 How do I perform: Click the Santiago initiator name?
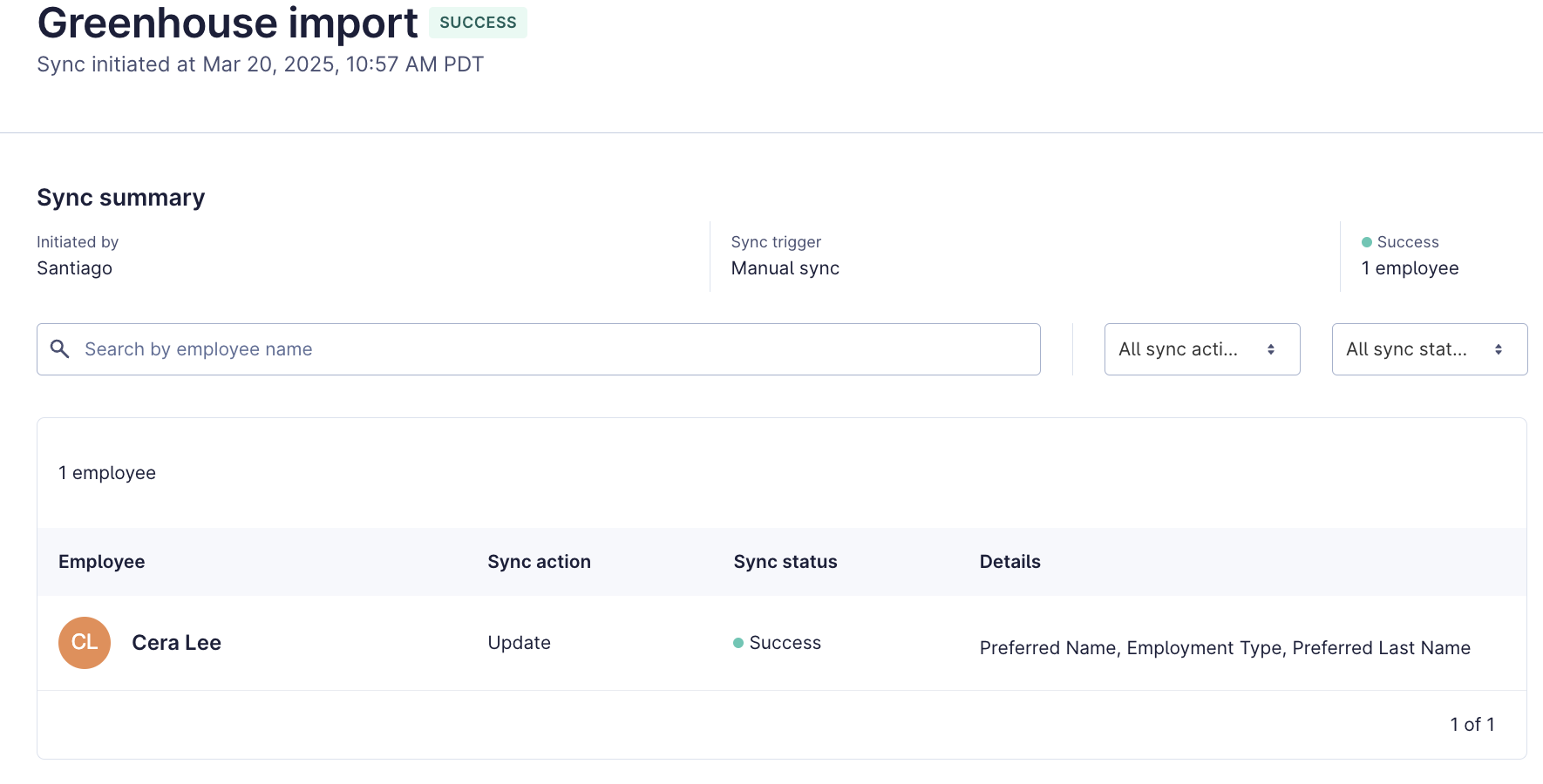[x=74, y=268]
